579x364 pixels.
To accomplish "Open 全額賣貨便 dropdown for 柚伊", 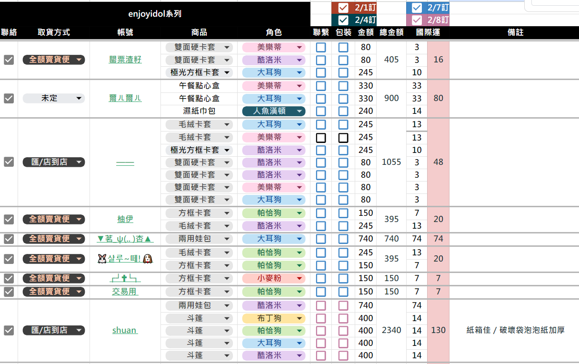I will click(54, 219).
